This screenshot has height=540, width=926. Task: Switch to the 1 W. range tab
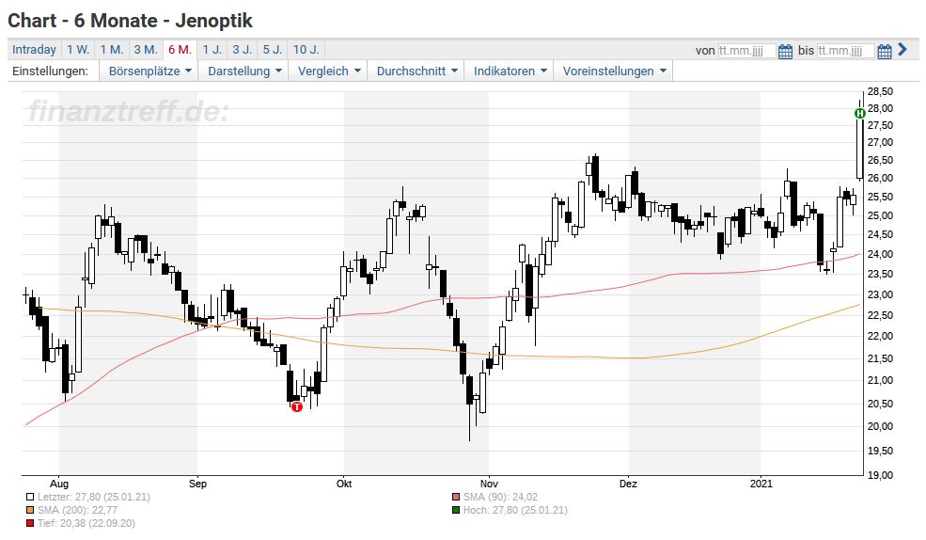78,50
